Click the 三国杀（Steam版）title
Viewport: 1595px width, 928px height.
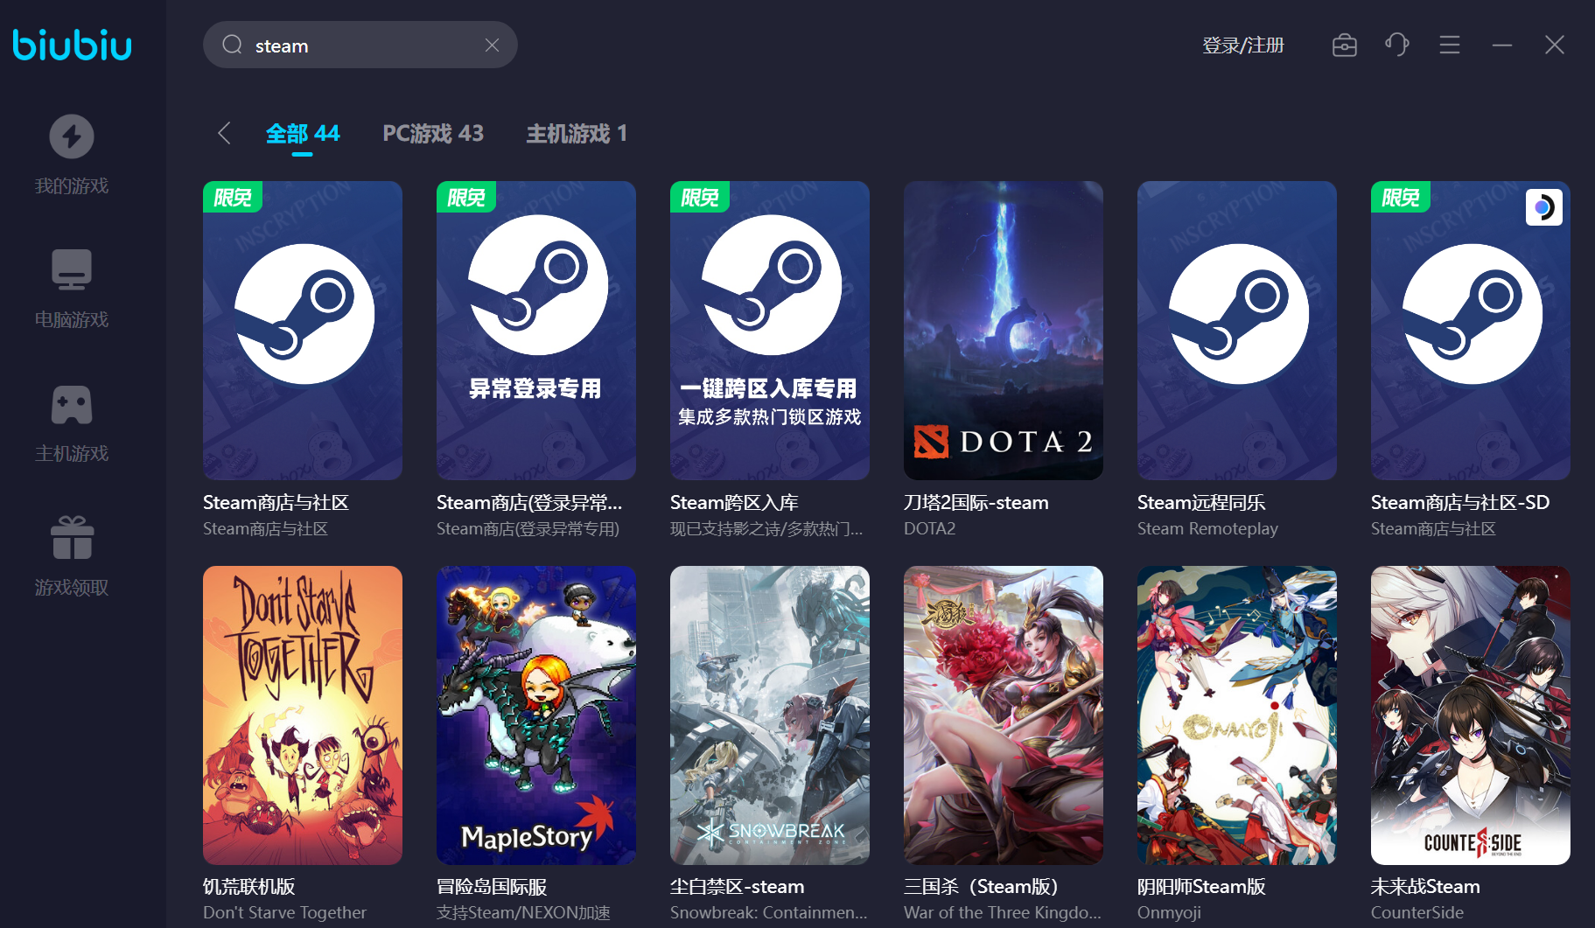pos(981,887)
